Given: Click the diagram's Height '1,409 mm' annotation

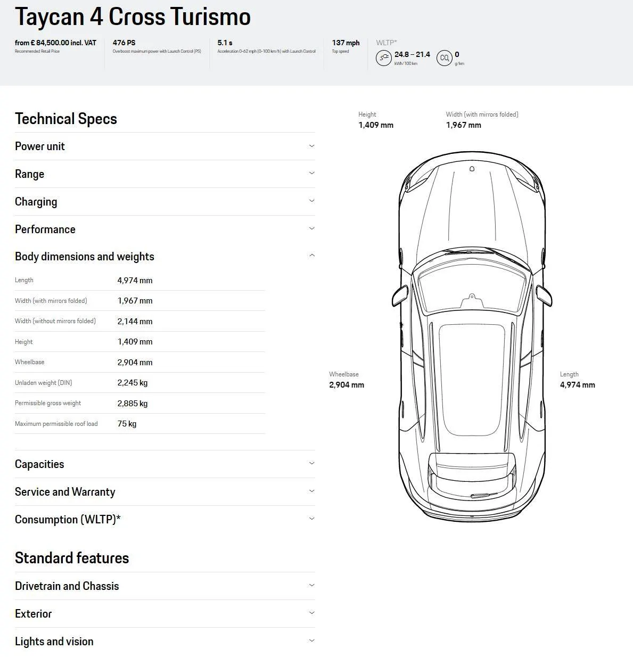Looking at the screenshot, I should click(x=376, y=125).
